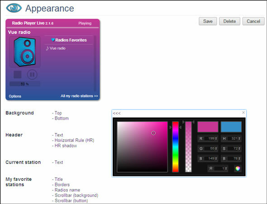This screenshot has width=267, height=204.
Task: Select Horizontal Rule (HR) under Header
Action: click(x=74, y=141)
